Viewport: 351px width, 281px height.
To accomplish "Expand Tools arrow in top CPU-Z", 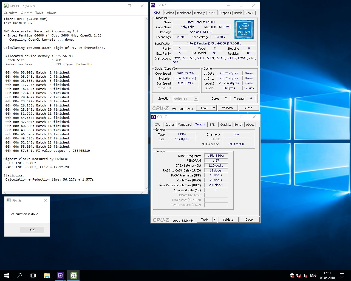I will [x=214, y=108].
